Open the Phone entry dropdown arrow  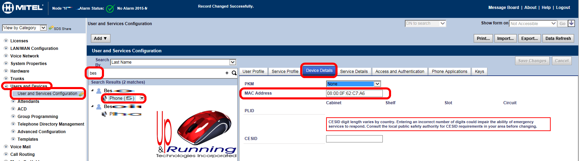tap(142, 98)
